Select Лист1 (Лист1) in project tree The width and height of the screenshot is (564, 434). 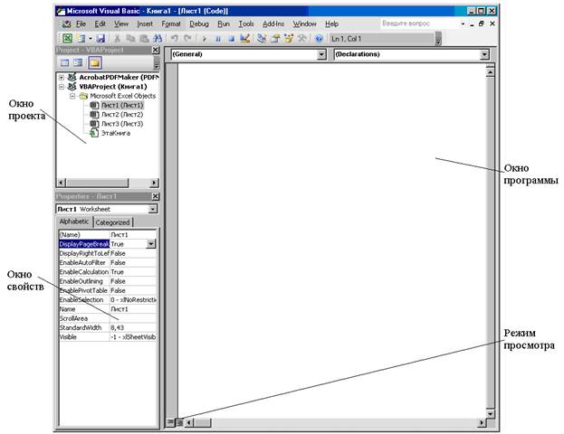coord(122,105)
